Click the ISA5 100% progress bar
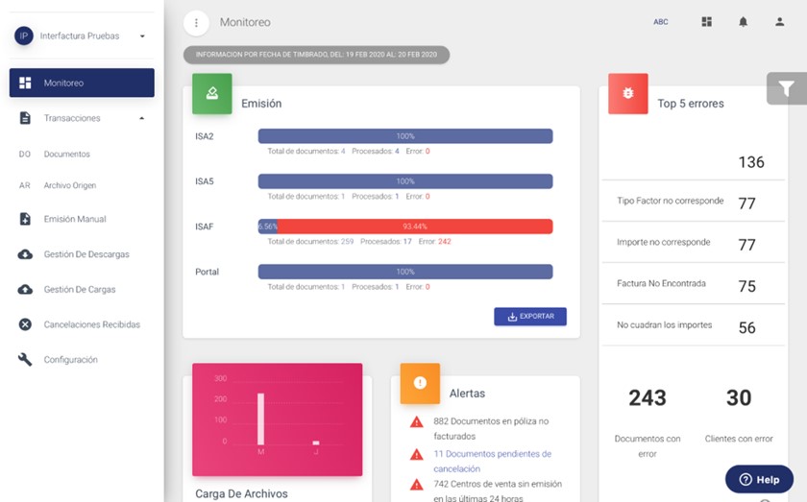807x502 pixels. [405, 181]
